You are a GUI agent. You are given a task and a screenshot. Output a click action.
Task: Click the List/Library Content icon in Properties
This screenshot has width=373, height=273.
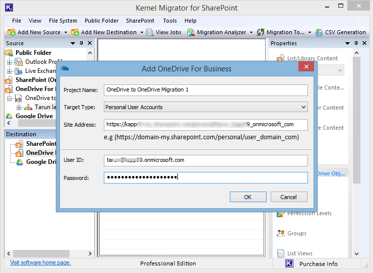point(280,58)
